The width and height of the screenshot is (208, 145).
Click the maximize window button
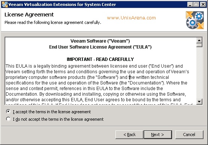tap(196, 4)
